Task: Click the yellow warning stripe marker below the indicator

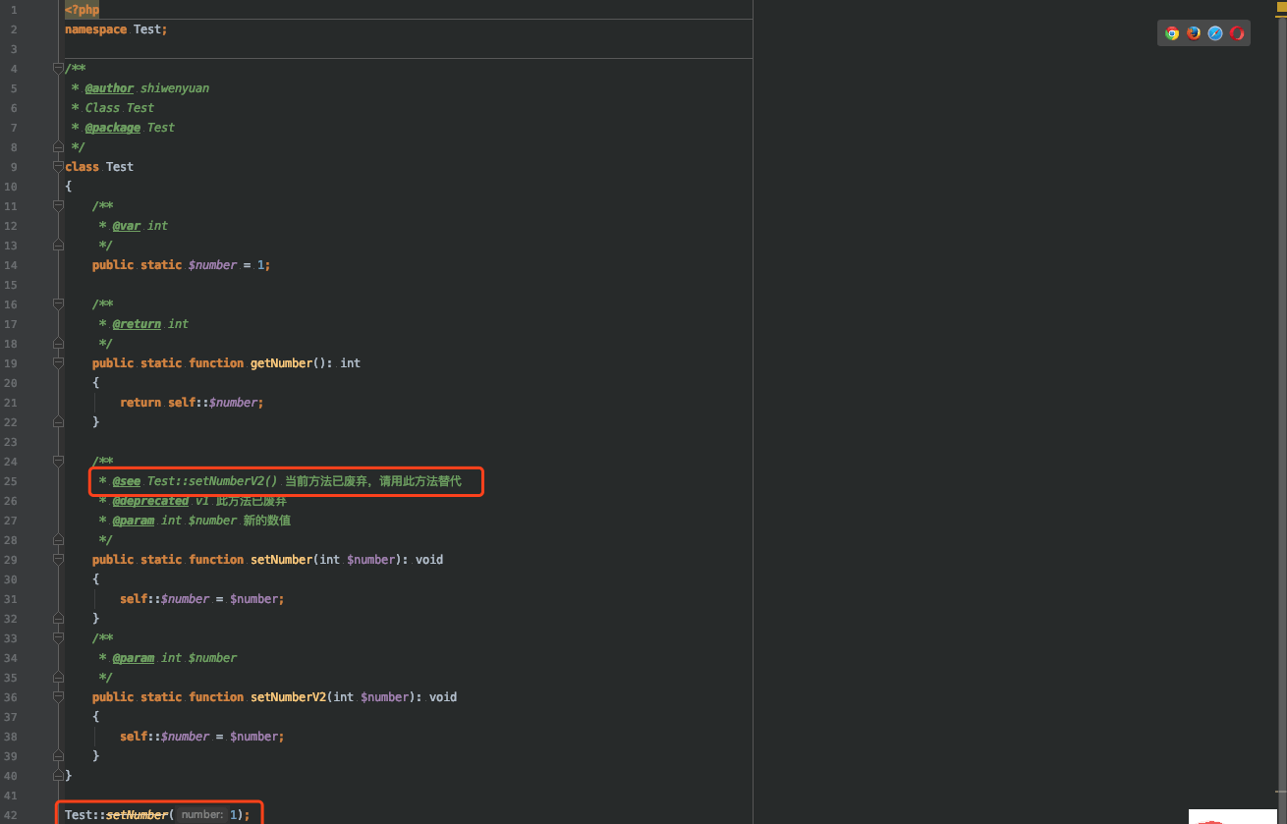Action: coord(1281,18)
